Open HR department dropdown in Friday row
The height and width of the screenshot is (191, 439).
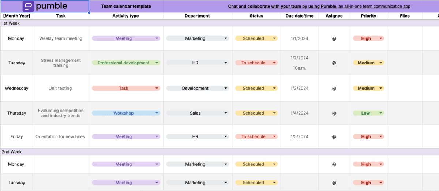[x=198, y=136]
